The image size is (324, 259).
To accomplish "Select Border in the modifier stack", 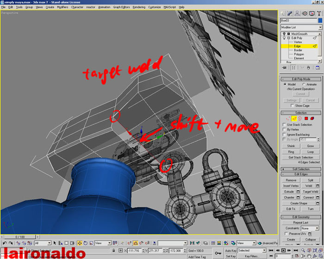I will (x=298, y=50).
